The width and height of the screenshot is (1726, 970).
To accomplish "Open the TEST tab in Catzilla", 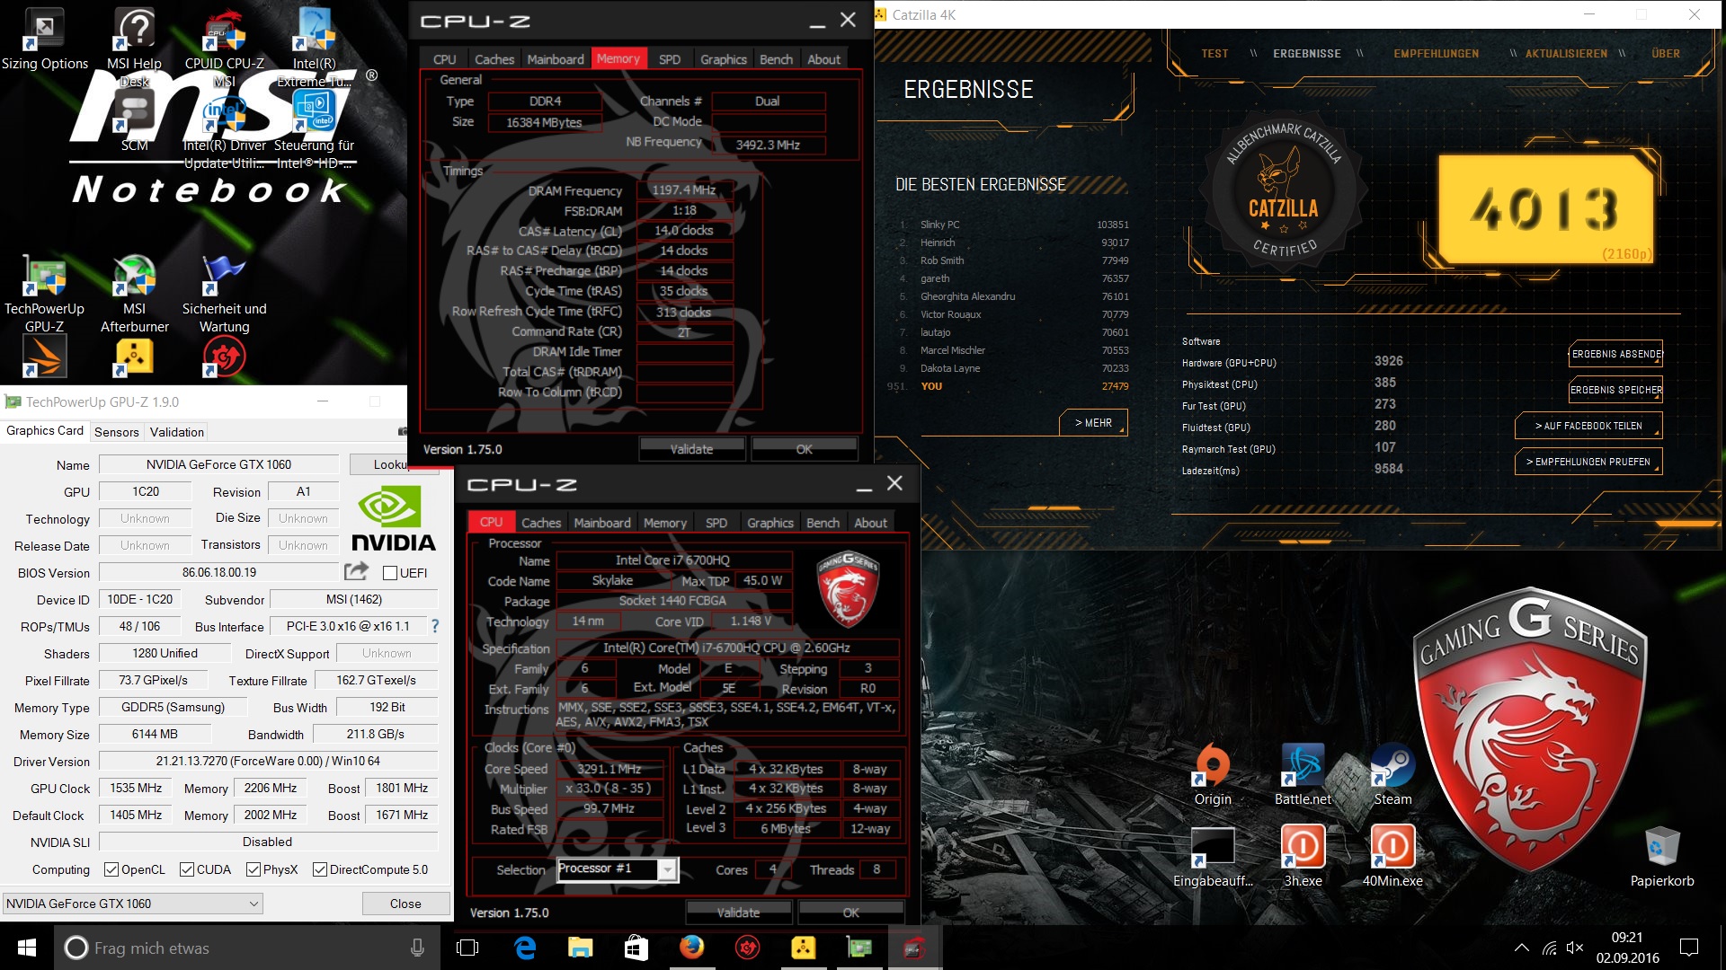I will [1214, 54].
